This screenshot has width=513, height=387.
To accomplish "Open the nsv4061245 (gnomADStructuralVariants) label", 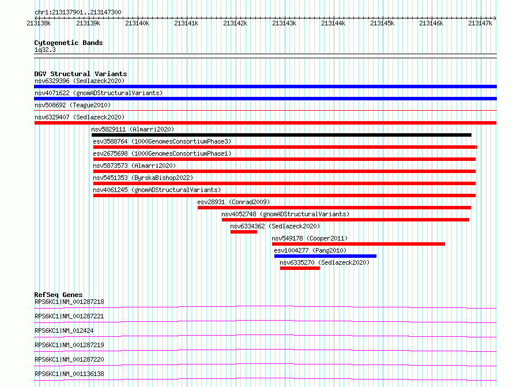I will [x=157, y=190].
